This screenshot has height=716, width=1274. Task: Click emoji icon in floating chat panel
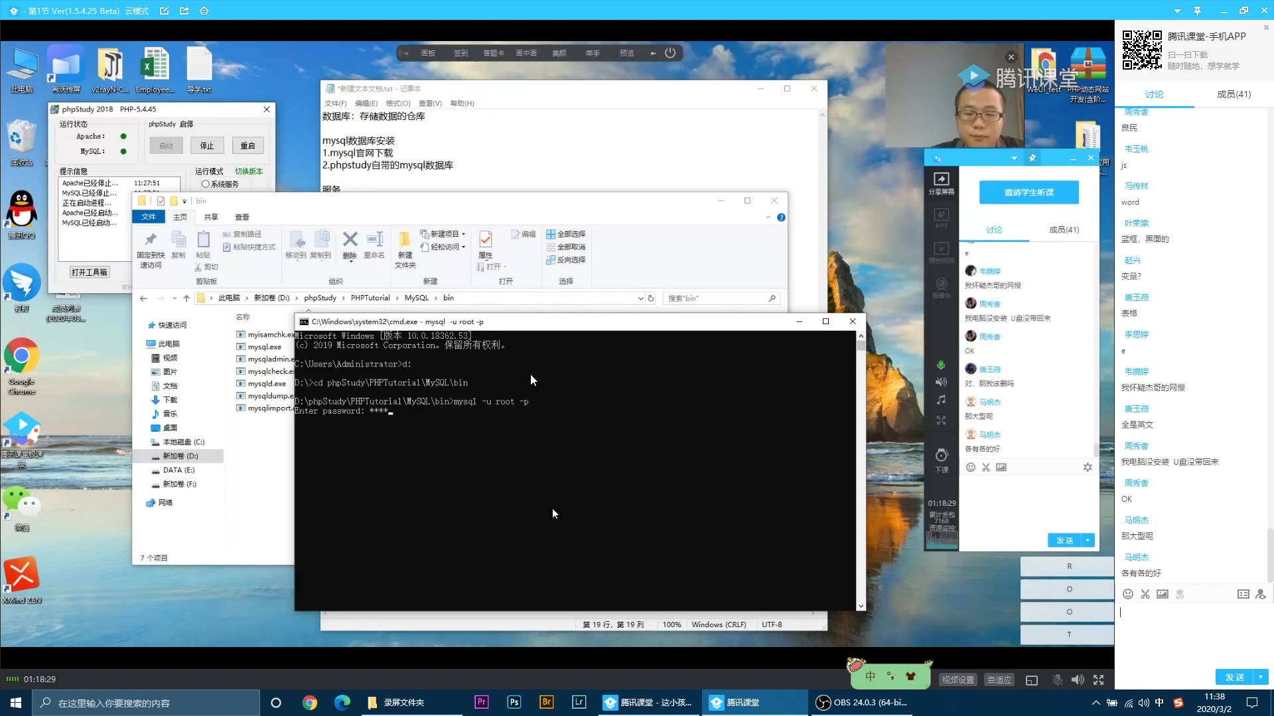[x=971, y=467]
